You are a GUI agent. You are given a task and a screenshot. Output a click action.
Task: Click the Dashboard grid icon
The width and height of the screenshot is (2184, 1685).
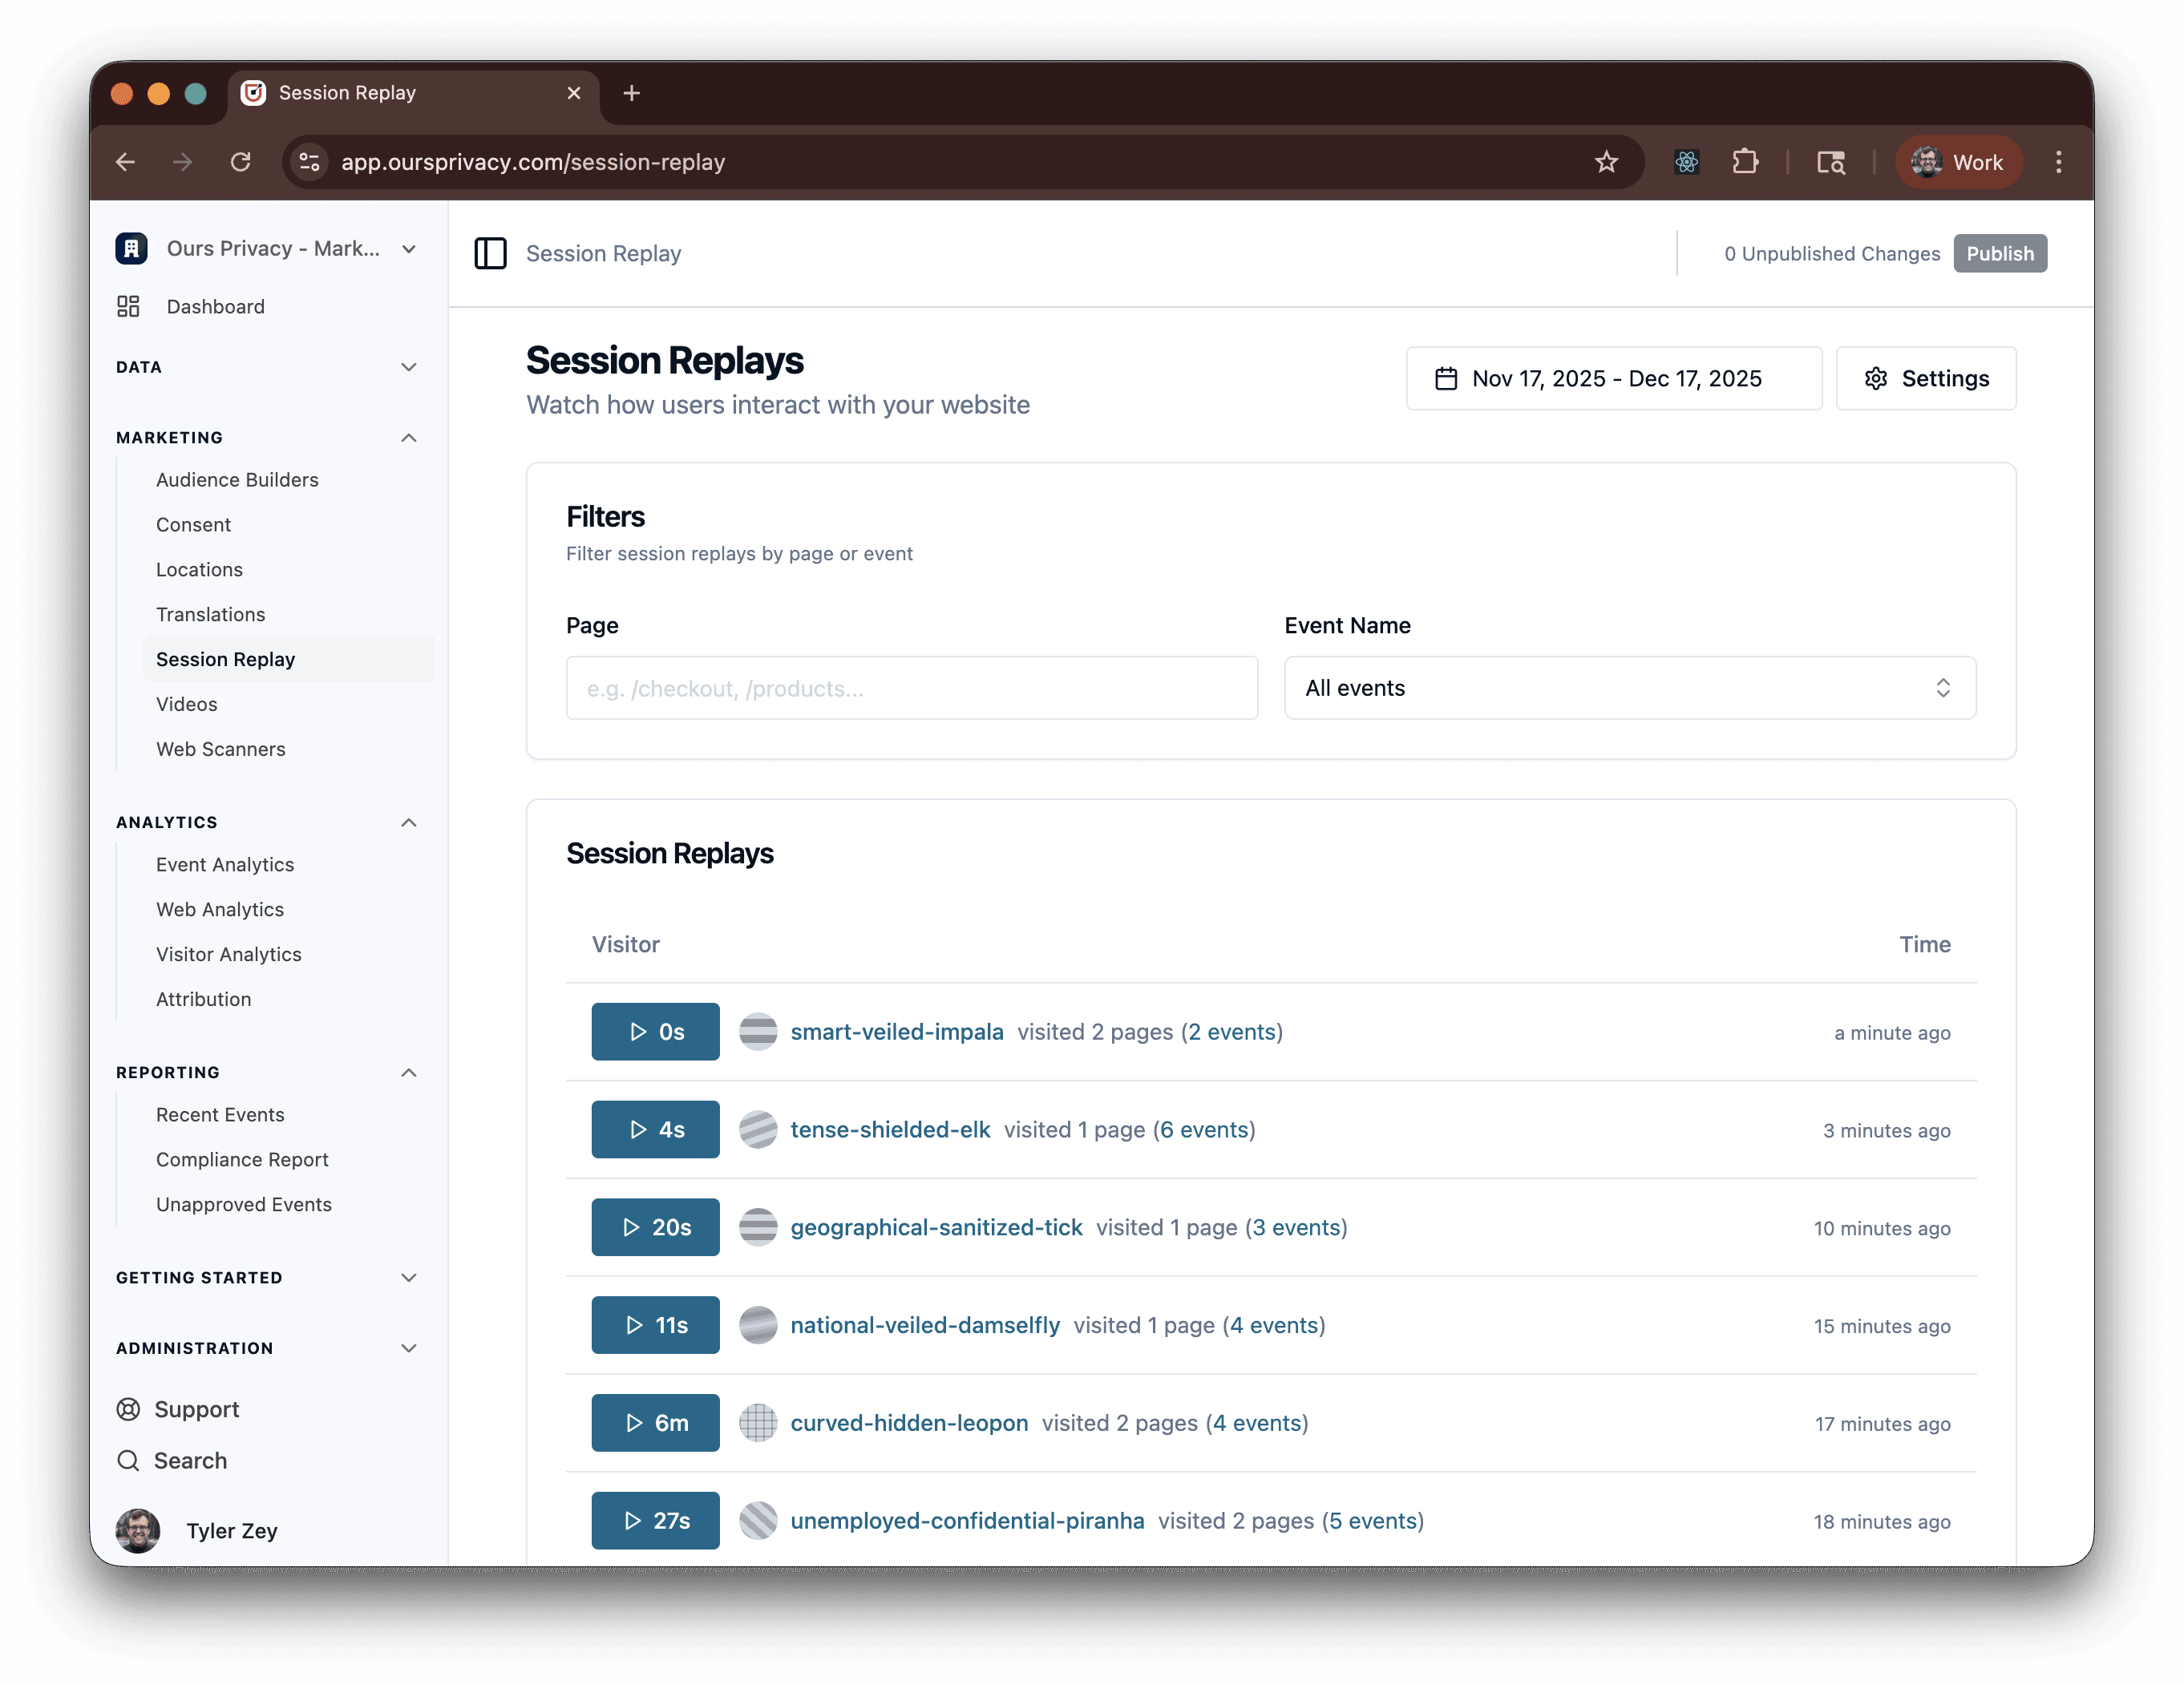click(128, 306)
